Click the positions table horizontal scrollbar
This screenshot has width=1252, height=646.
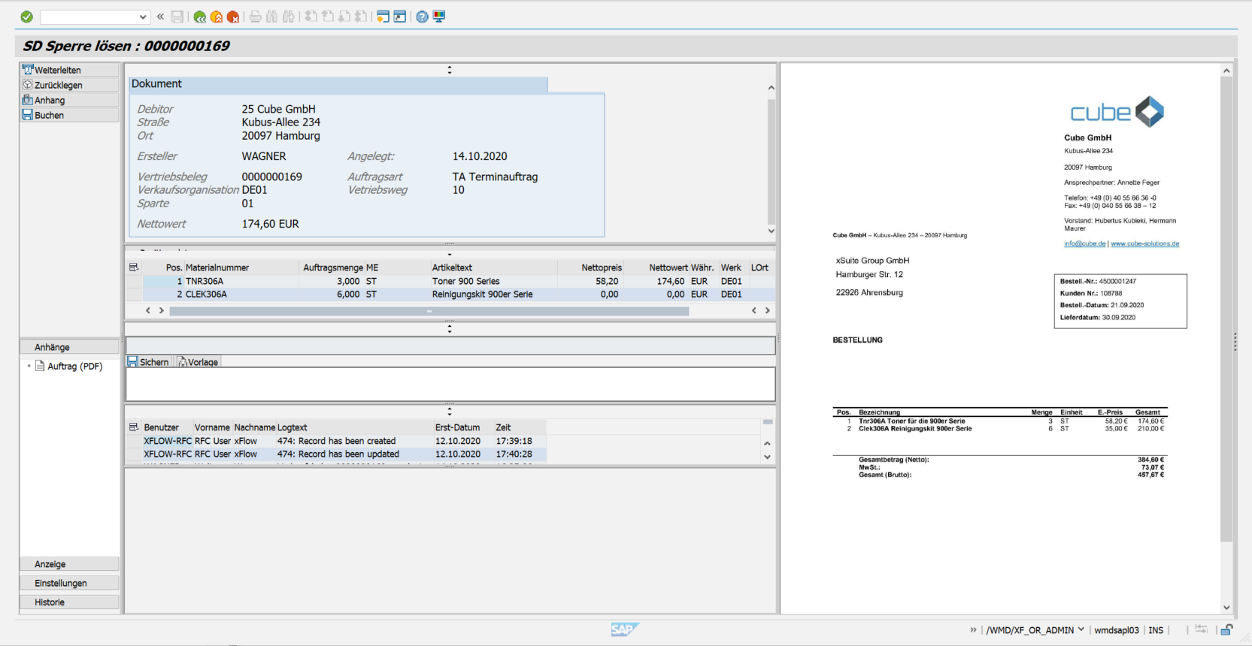(429, 310)
